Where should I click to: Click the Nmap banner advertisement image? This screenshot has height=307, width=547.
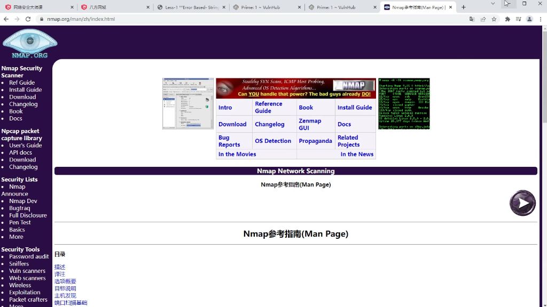(296, 88)
